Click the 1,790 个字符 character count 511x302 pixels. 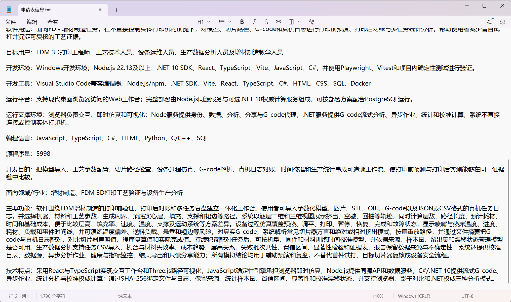click(53, 296)
